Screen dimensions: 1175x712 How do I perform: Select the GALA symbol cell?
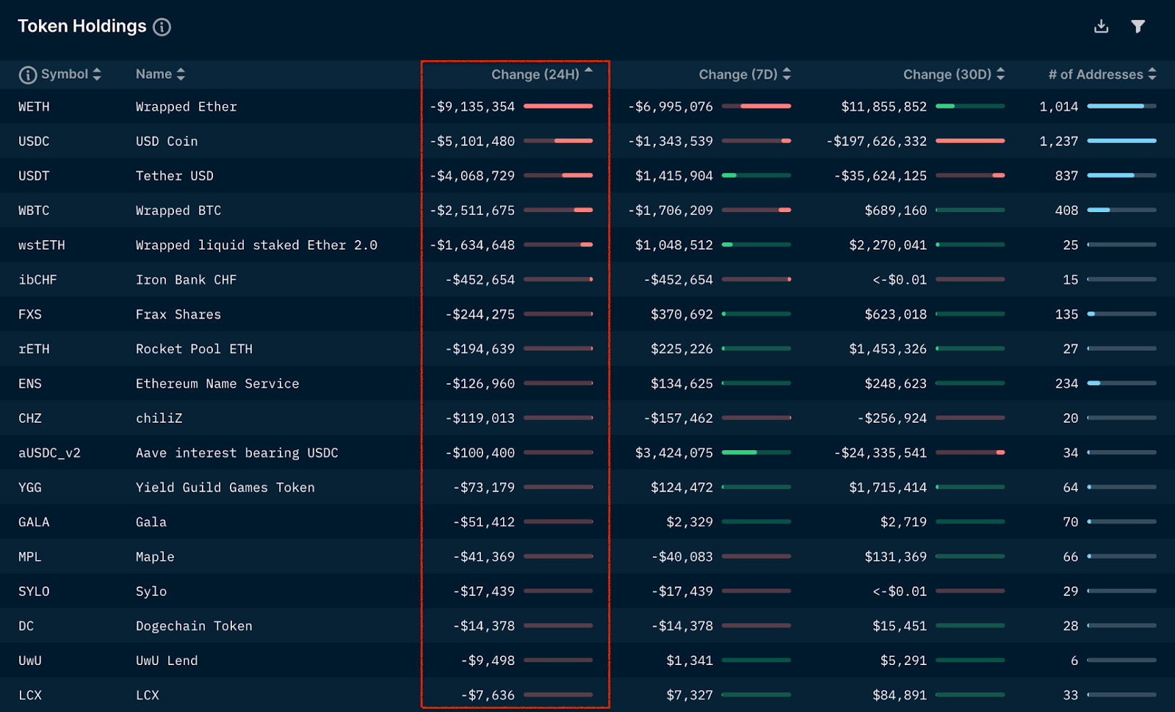point(34,522)
